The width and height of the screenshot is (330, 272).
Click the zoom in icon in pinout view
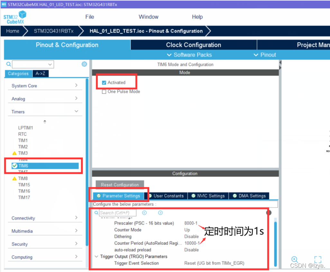tap(294, 259)
